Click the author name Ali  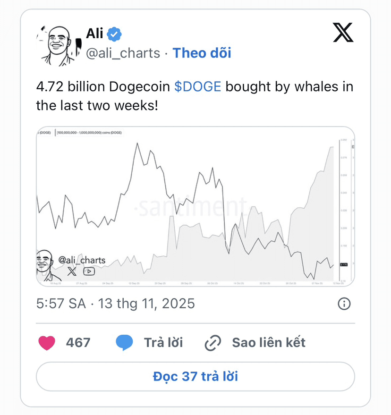pos(94,34)
